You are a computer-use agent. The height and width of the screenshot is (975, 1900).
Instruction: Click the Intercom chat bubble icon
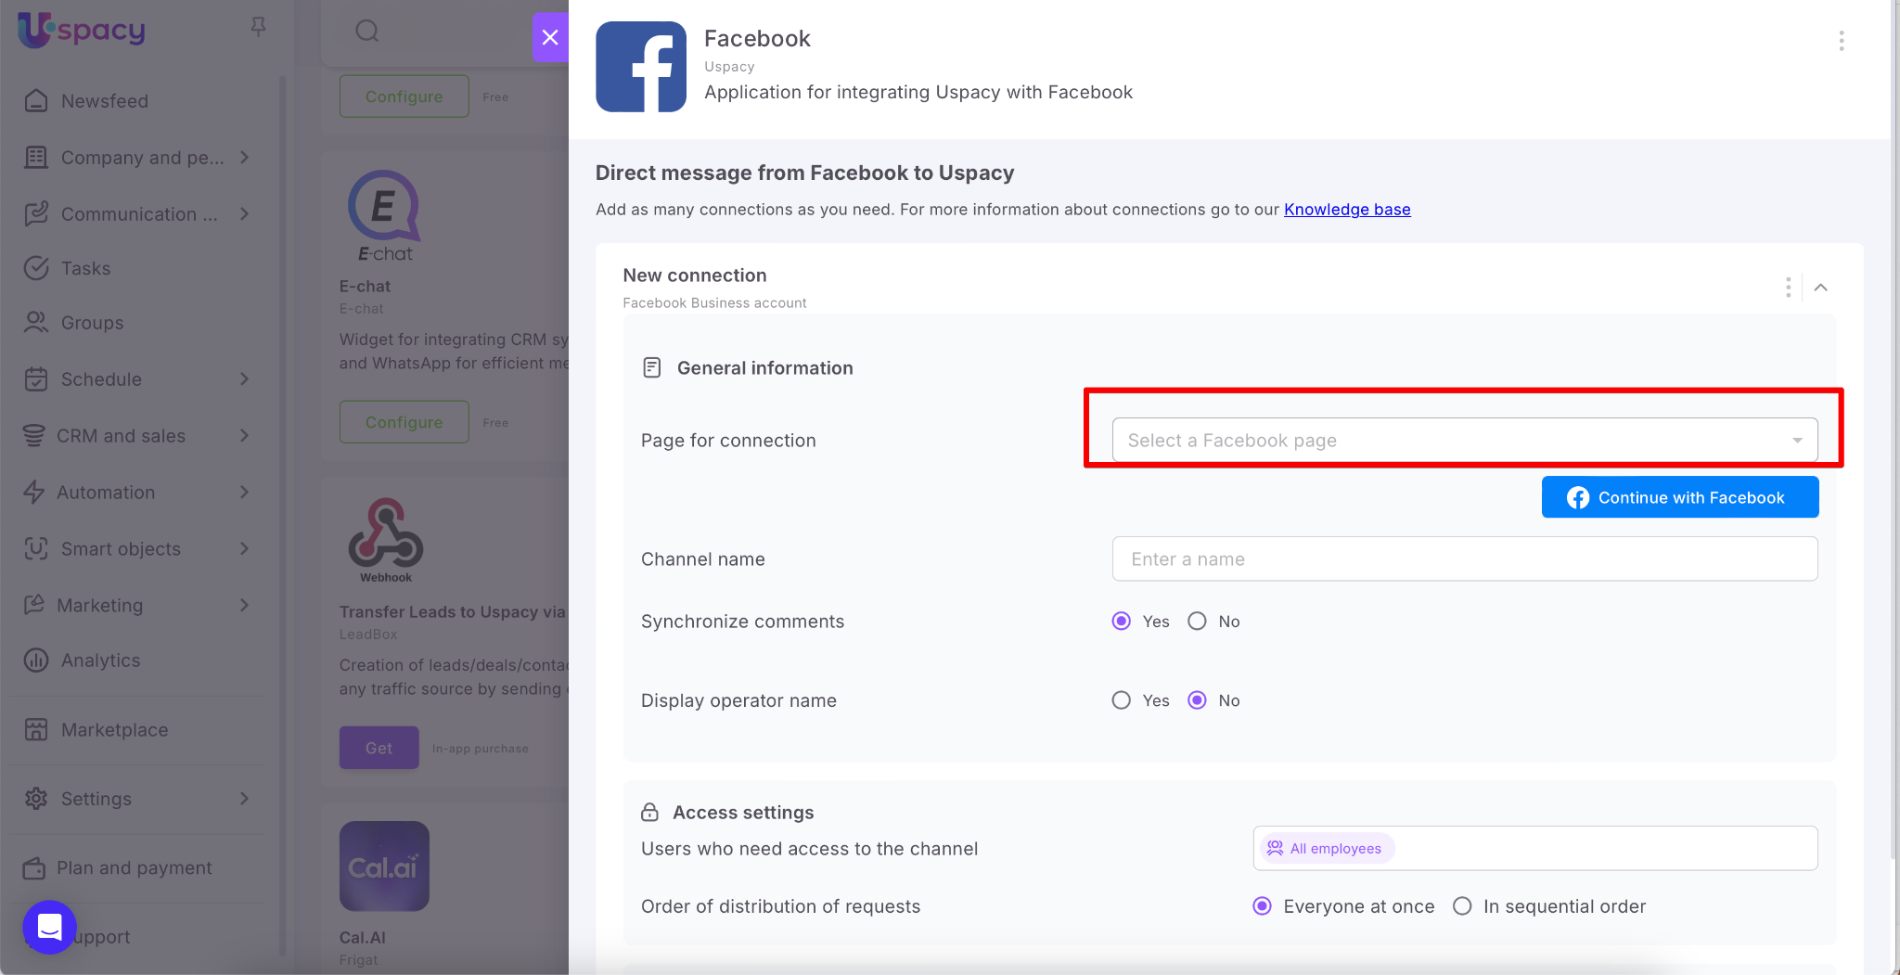point(49,926)
